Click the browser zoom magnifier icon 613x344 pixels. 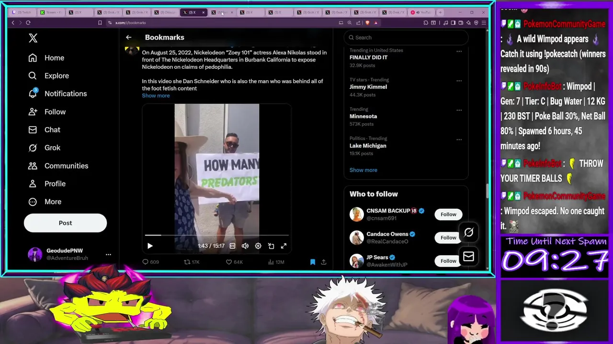[x=350, y=23]
